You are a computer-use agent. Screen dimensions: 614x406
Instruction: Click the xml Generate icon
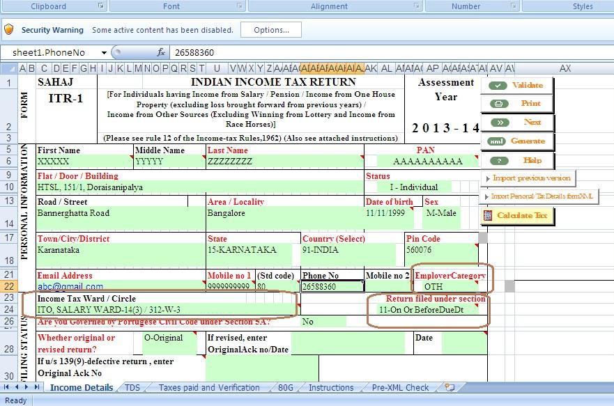coord(497,141)
